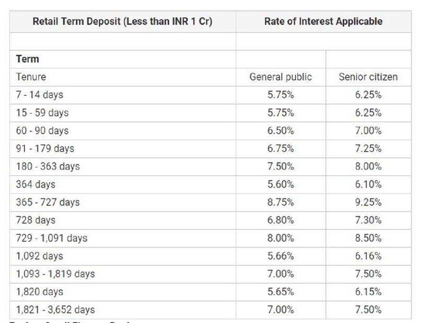Screen dimensions: 424x323
Task: Click the 'Rate of Interest Applicable' header
Action: (x=323, y=21)
